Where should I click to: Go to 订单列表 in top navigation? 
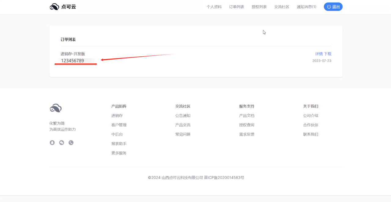(x=237, y=7)
